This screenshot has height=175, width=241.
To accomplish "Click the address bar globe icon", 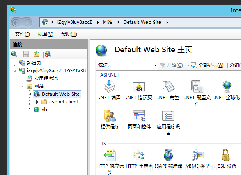I will (45, 22).
